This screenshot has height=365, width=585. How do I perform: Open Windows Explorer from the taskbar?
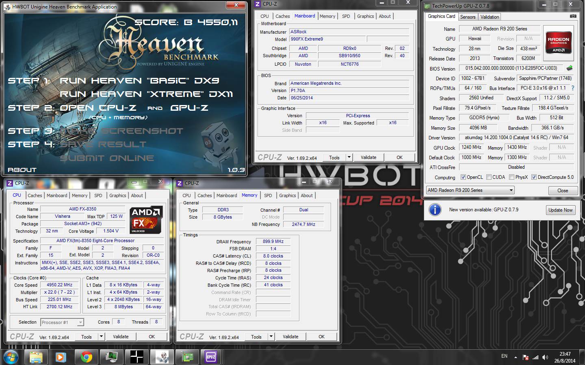point(36,357)
